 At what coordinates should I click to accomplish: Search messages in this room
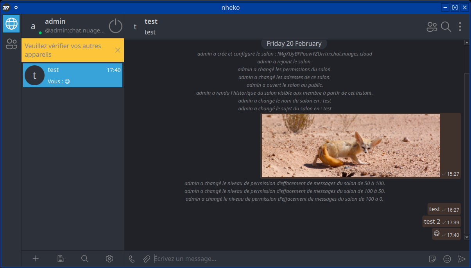click(446, 27)
